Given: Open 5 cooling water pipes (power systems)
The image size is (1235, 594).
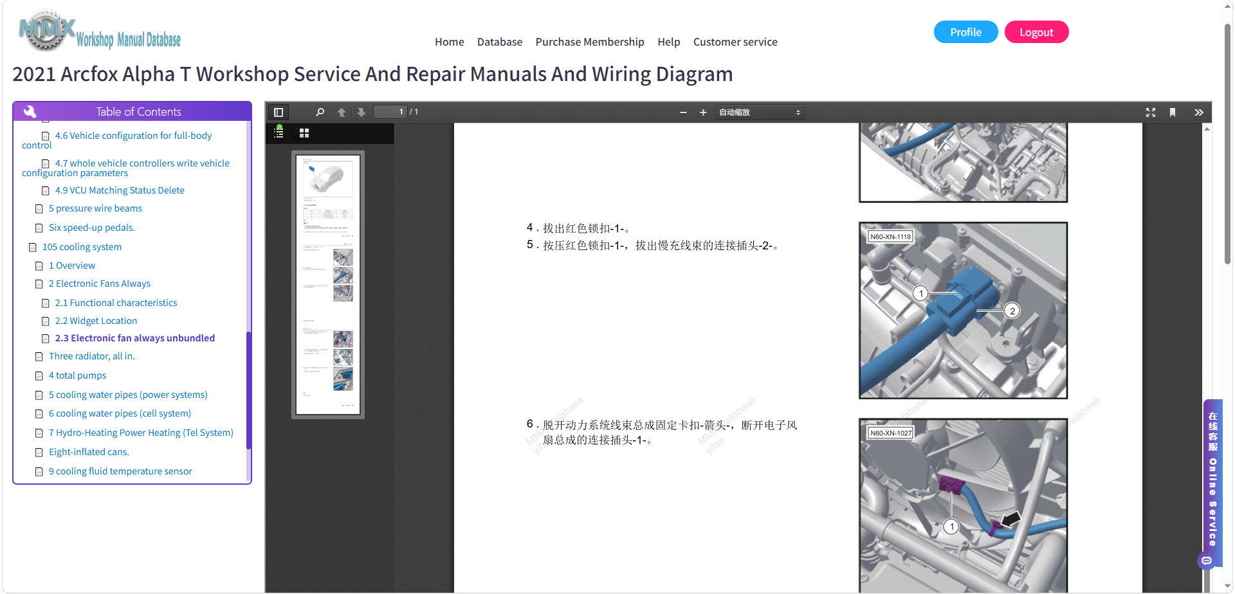Looking at the screenshot, I should [x=128, y=395].
